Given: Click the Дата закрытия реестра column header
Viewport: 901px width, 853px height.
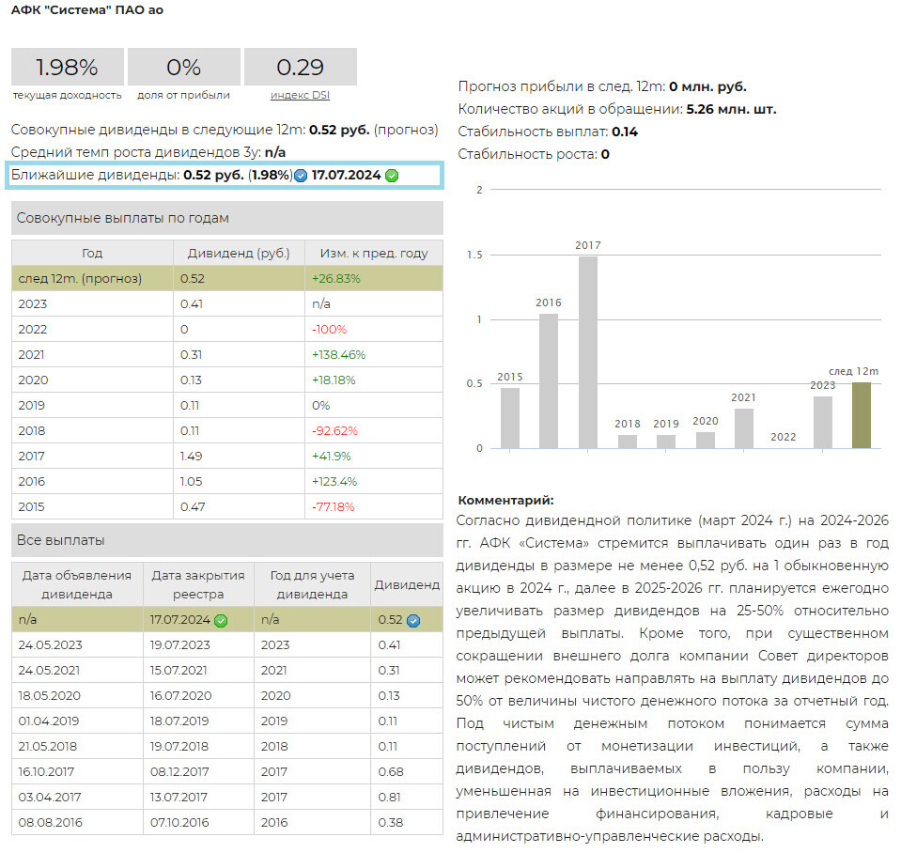Looking at the screenshot, I should click(x=197, y=584).
